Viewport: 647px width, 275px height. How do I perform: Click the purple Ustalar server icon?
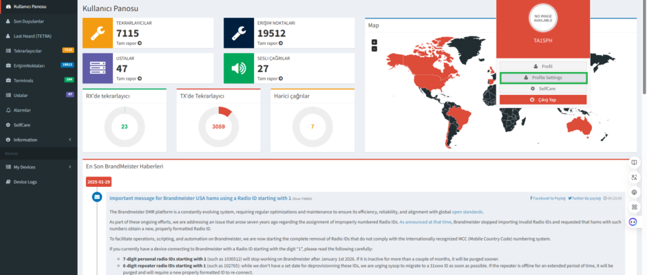pos(97,69)
